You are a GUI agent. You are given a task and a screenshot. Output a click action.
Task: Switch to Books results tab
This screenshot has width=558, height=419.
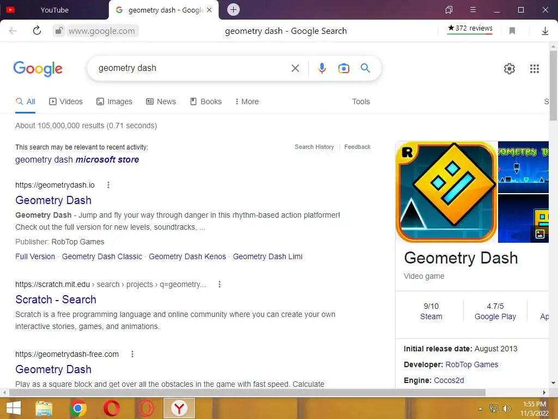tap(206, 101)
